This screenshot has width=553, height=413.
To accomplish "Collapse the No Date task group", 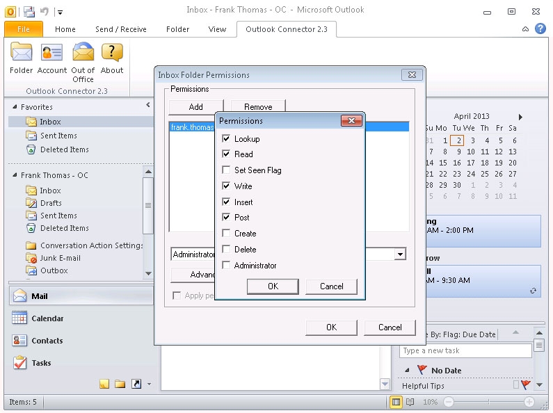I will (x=407, y=371).
